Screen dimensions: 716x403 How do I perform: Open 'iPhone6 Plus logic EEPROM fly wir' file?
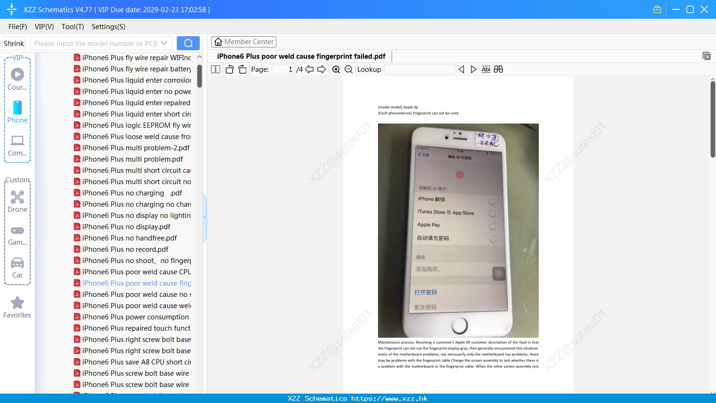(133, 125)
